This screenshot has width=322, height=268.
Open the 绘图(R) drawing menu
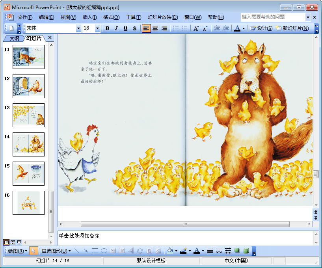18,251
